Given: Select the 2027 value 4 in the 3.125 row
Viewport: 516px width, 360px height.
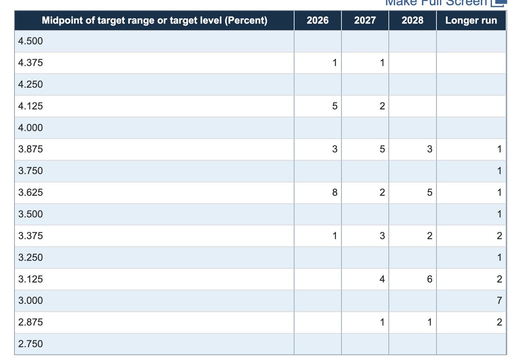Looking at the screenshot, I should [x=382, y=279].
